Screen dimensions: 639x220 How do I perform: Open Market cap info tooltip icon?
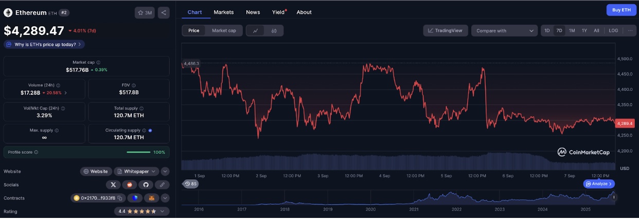coord(98,62)
